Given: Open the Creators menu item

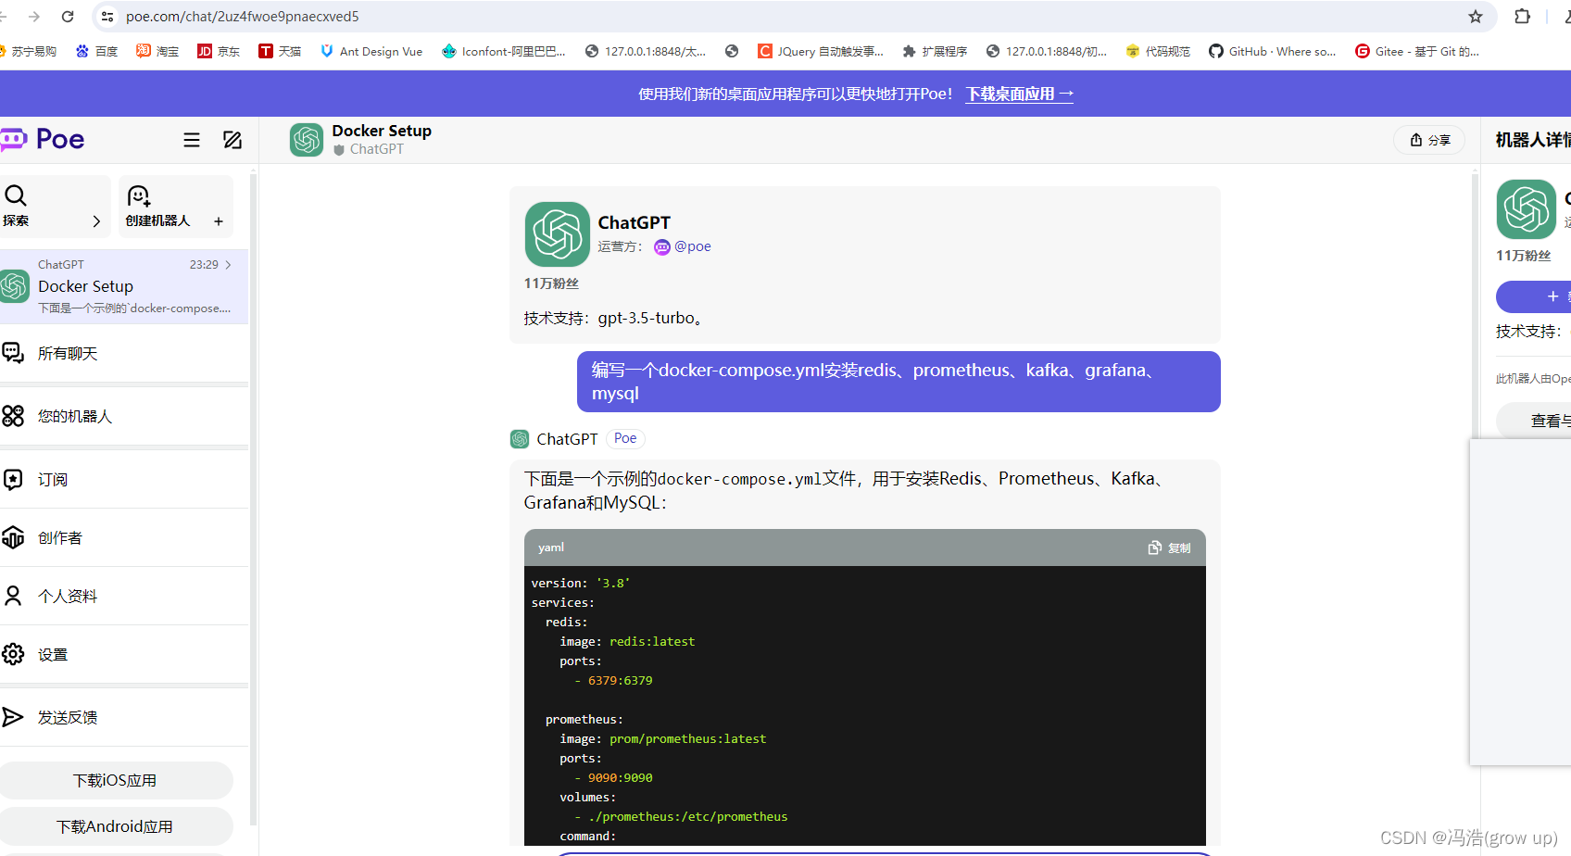Looking at the screenshot, I should [x=124, y=537].
